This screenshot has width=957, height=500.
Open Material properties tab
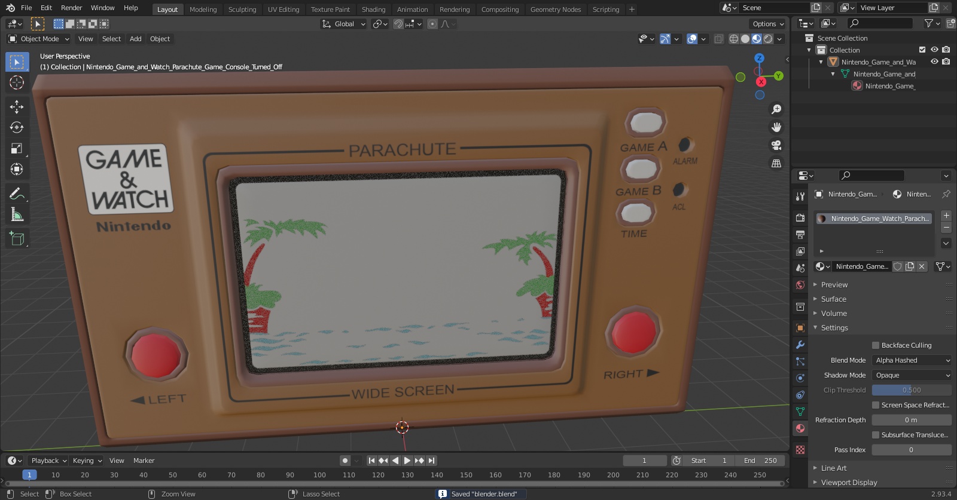(800, 428)
